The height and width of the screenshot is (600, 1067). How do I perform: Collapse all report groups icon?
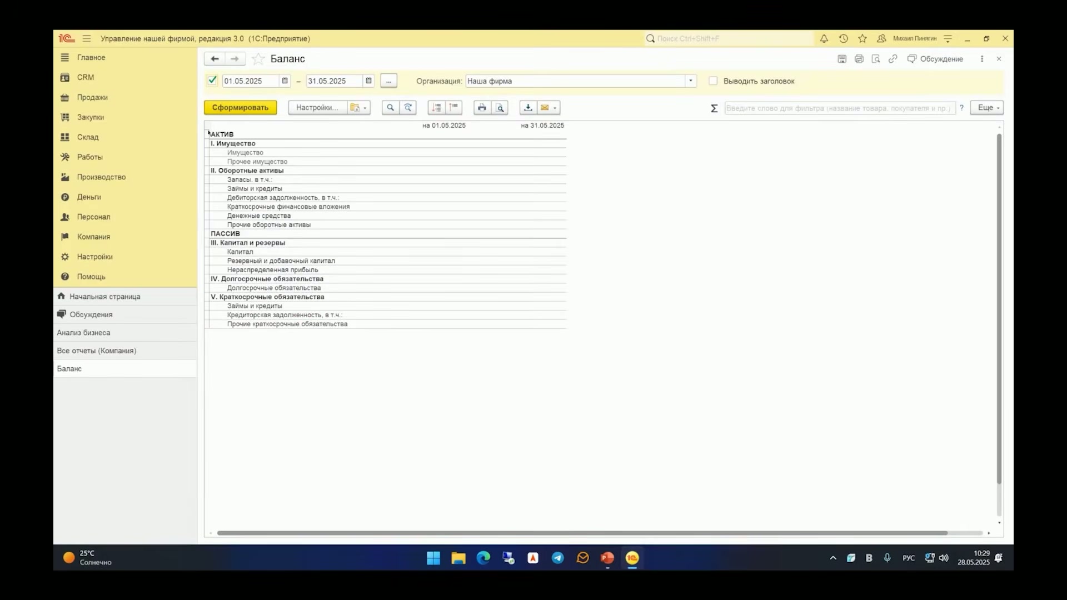454,108
